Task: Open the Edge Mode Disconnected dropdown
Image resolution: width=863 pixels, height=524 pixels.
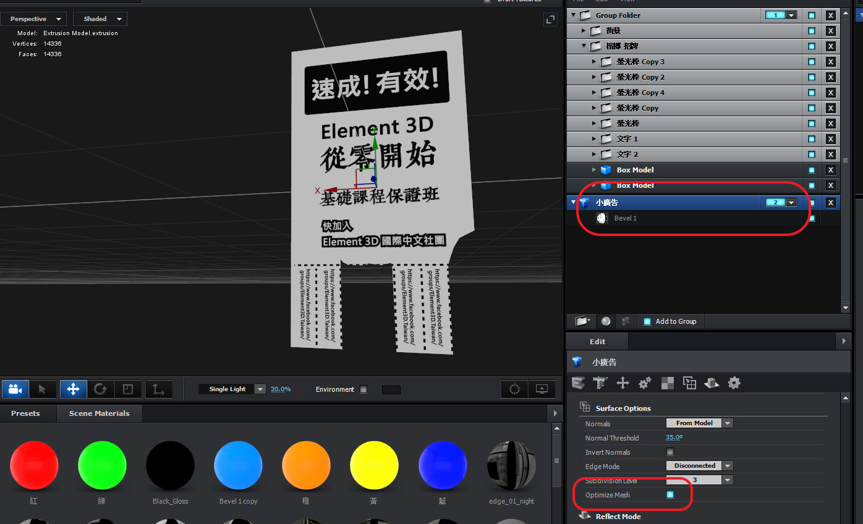Action: point(700,466)
